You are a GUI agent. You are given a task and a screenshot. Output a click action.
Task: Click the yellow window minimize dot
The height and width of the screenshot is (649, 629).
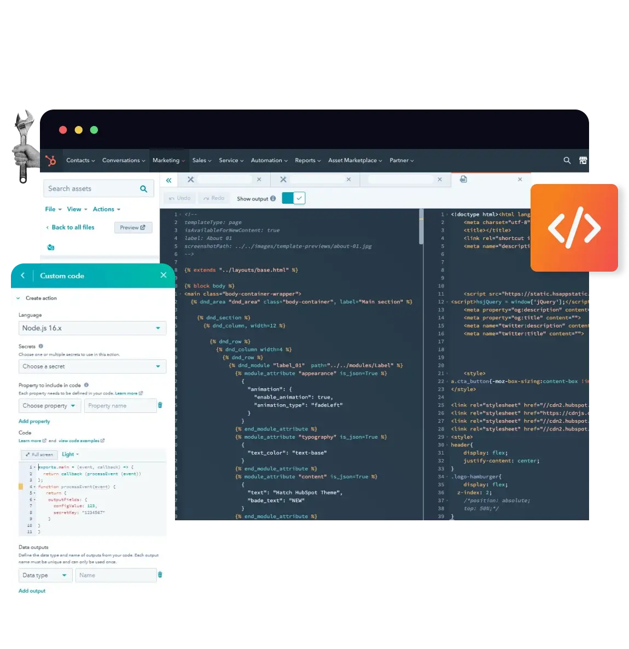pyautogui.click(x=79, y=130)
